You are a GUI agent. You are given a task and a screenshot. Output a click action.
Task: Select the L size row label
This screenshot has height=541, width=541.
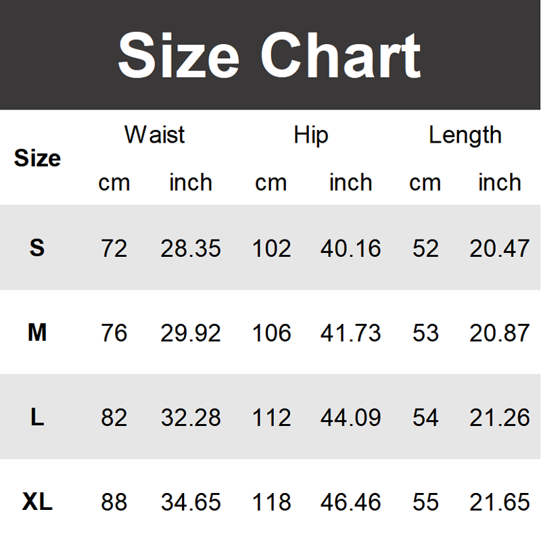[x=37, y=417]
